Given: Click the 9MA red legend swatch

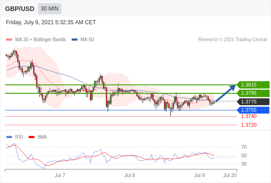Looking at the screenshot, I should (31, 137).
